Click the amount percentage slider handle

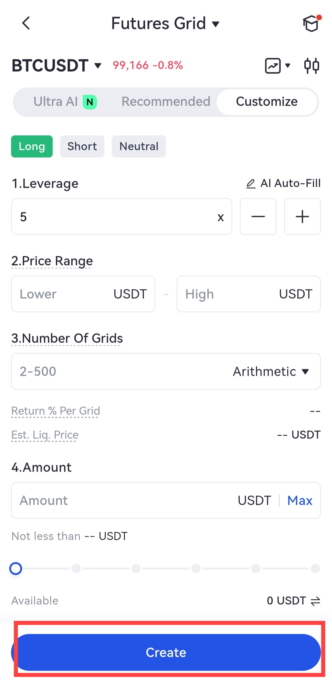click(16, 569)
